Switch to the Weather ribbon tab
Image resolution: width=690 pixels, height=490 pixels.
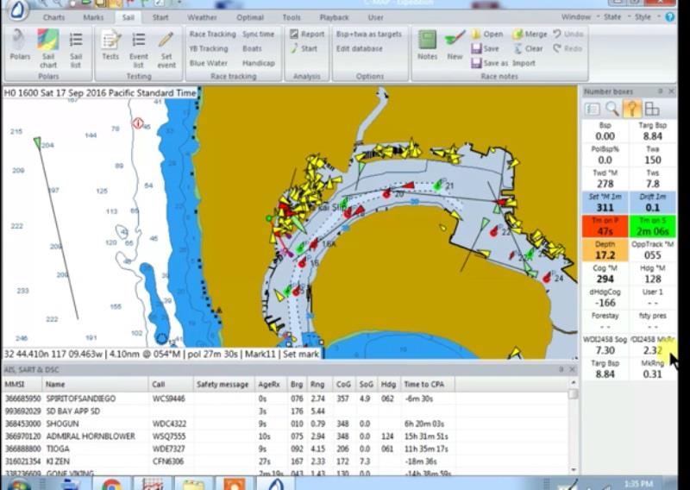(x=202, y=17)
